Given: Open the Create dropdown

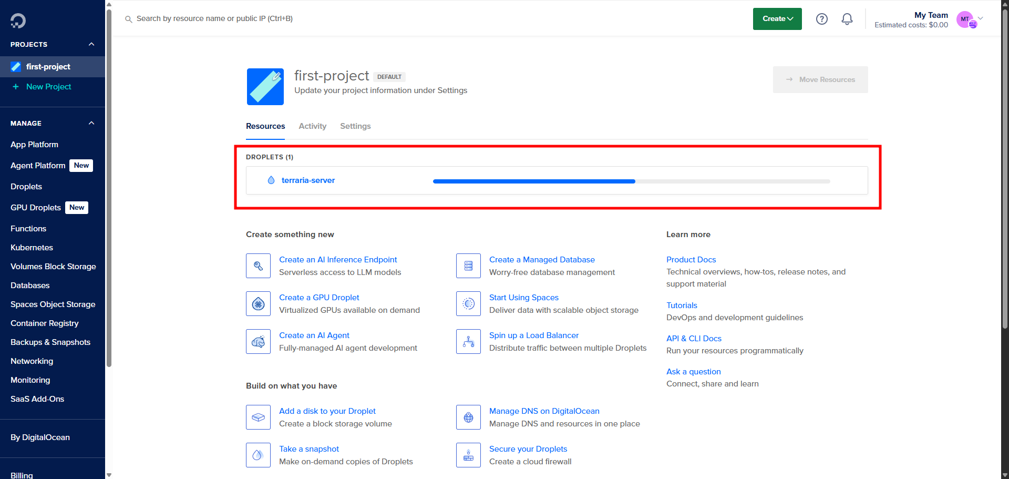Looking at the screenshot, I should click(x=777, y=18).
